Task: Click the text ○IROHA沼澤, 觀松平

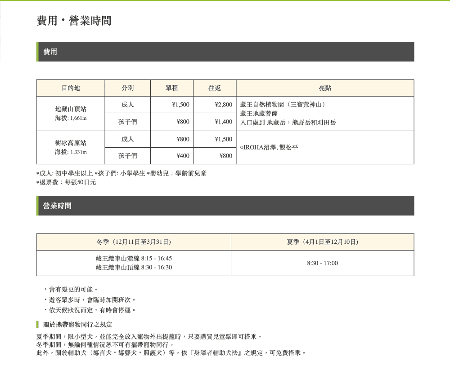Action: pos(269,147)
